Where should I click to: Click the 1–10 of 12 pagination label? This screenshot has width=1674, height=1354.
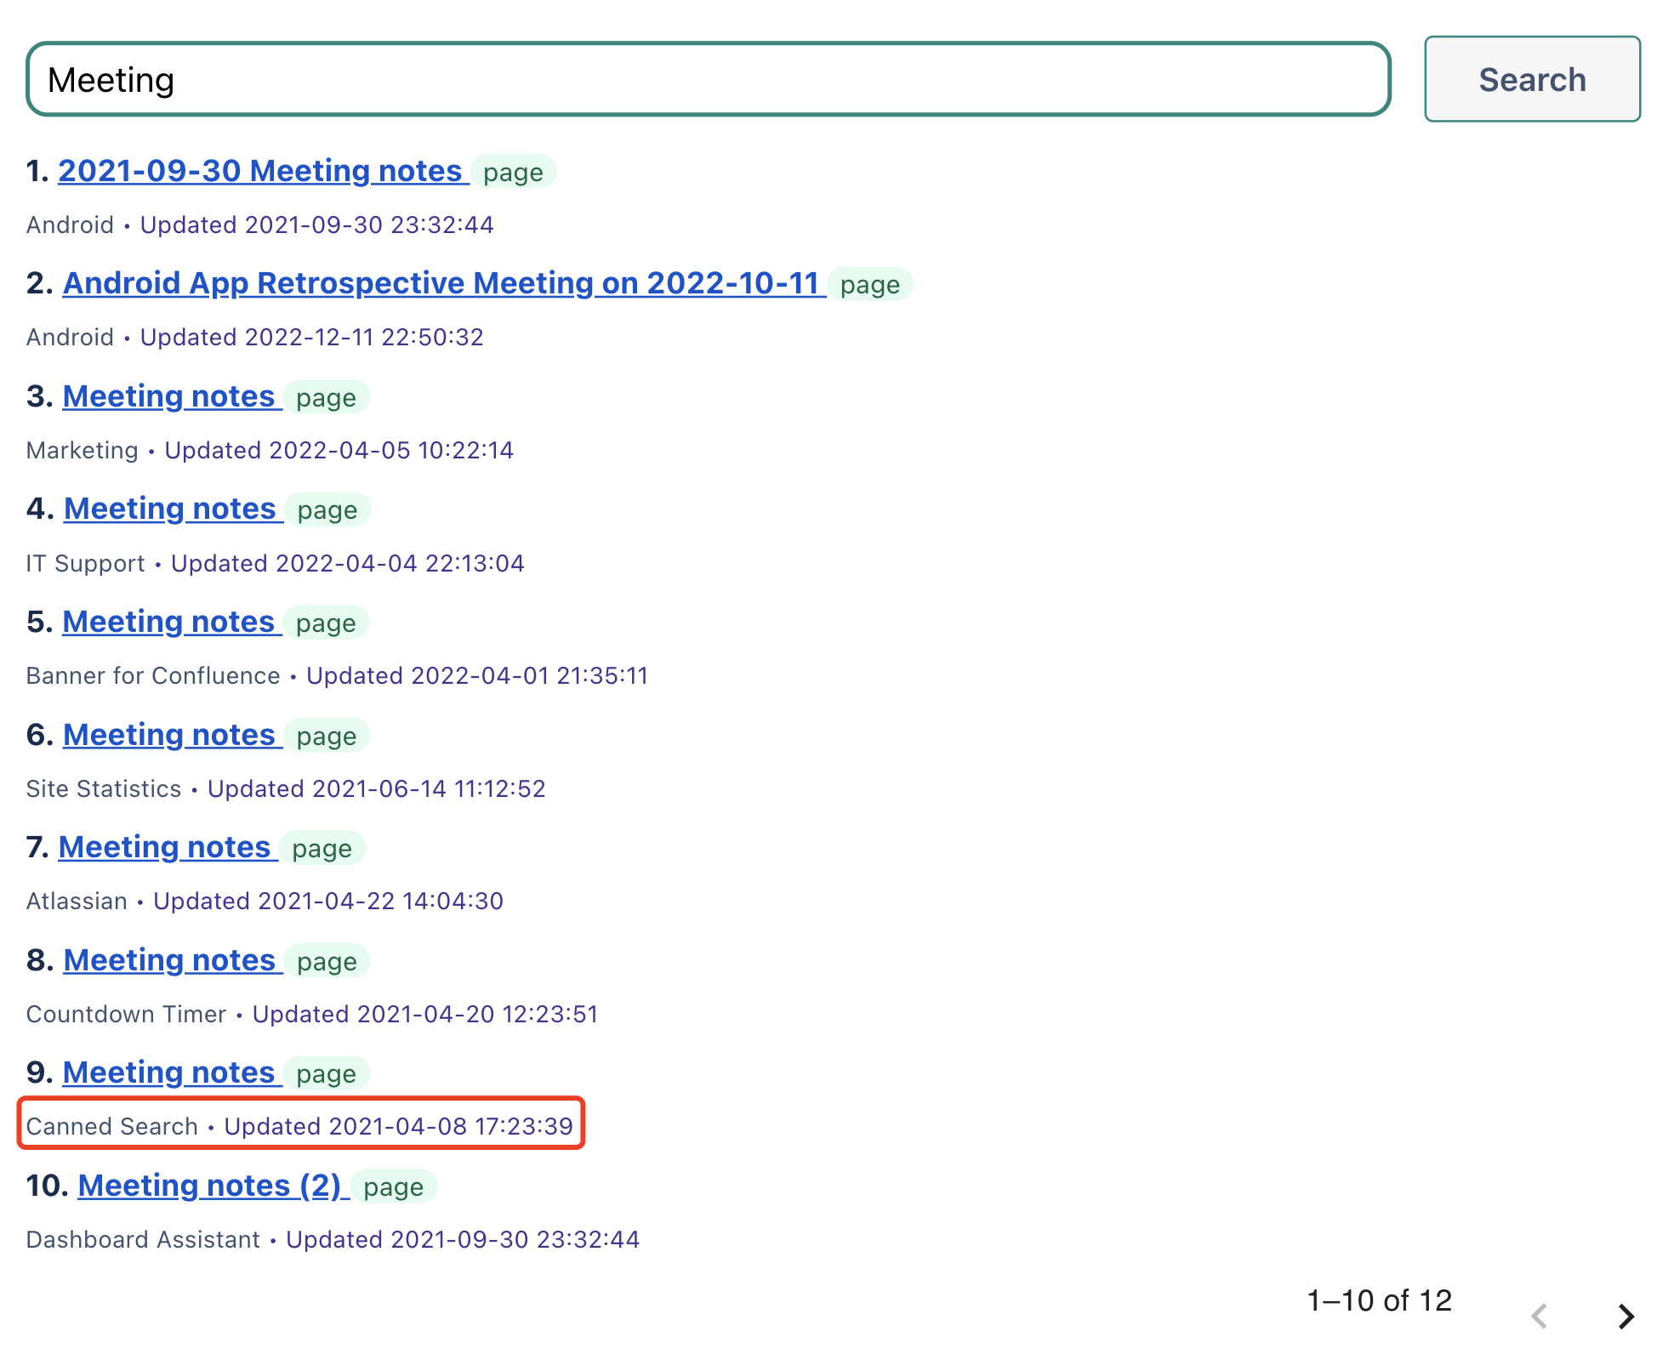tap(1379, 1300)
